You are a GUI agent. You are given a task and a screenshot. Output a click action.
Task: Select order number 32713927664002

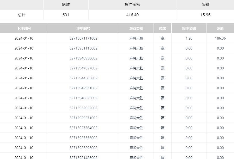[x=83, y=128]
